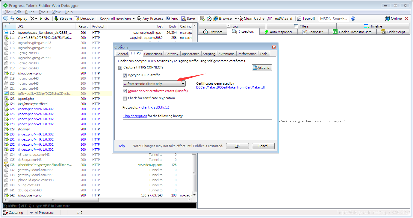The height and width of the screenshot is (218, 413).
Task: Open the FiddlerScript tab
Action: coord(393,32)
